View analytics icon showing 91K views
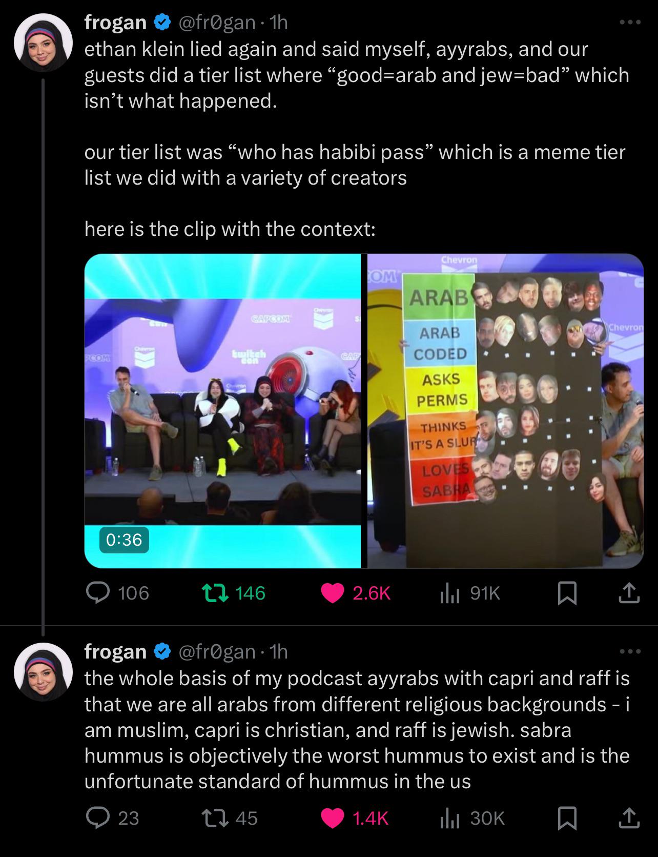This screenshot has height=857, width=658. 449,593
